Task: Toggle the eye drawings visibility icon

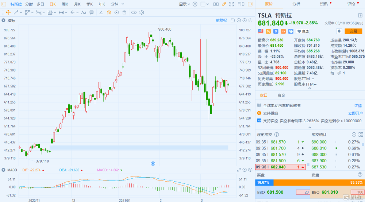Action: click(117, 12)
